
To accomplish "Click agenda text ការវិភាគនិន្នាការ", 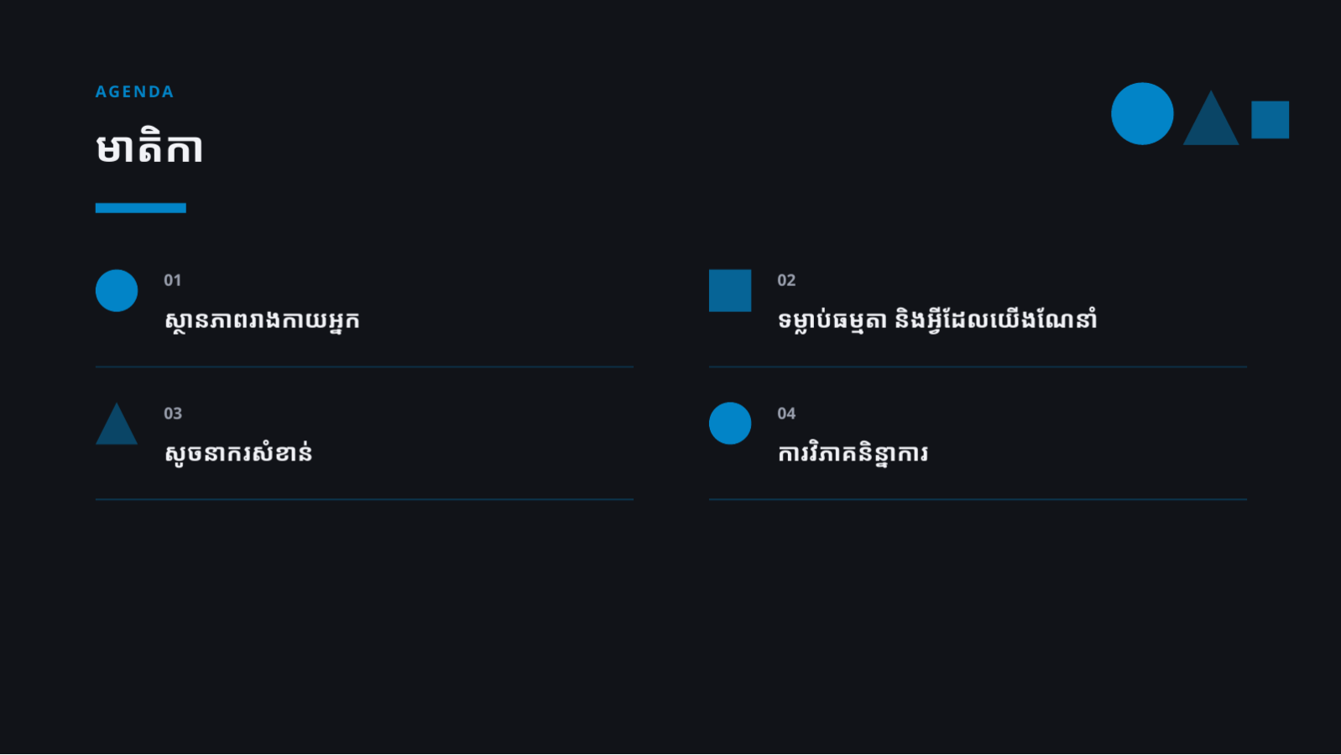I will pyautogui.click(x=853, y=453).
